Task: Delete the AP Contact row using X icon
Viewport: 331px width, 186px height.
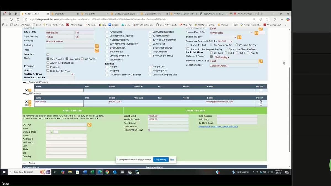Action: coord(26,102)
